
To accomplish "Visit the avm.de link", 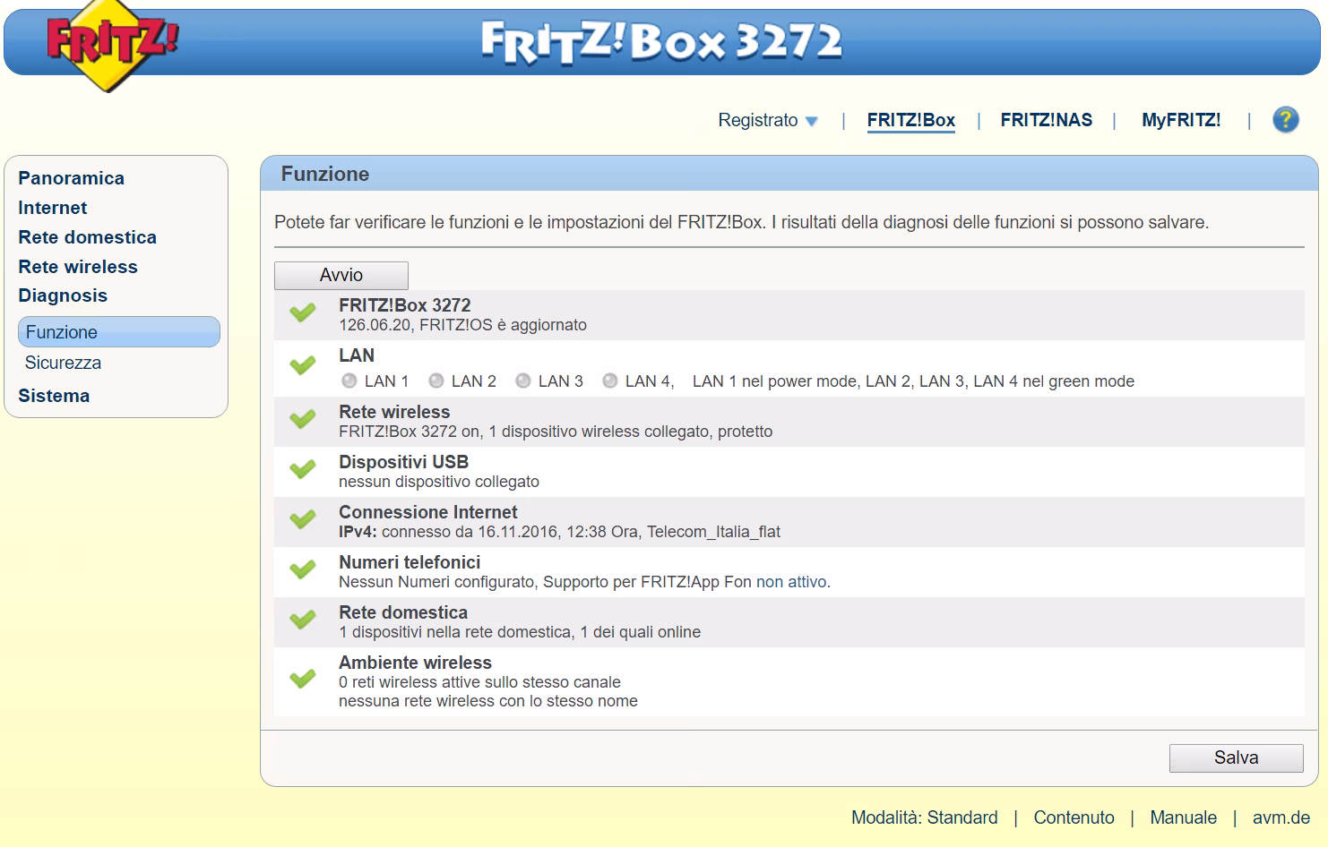I will click(1281, 817).
